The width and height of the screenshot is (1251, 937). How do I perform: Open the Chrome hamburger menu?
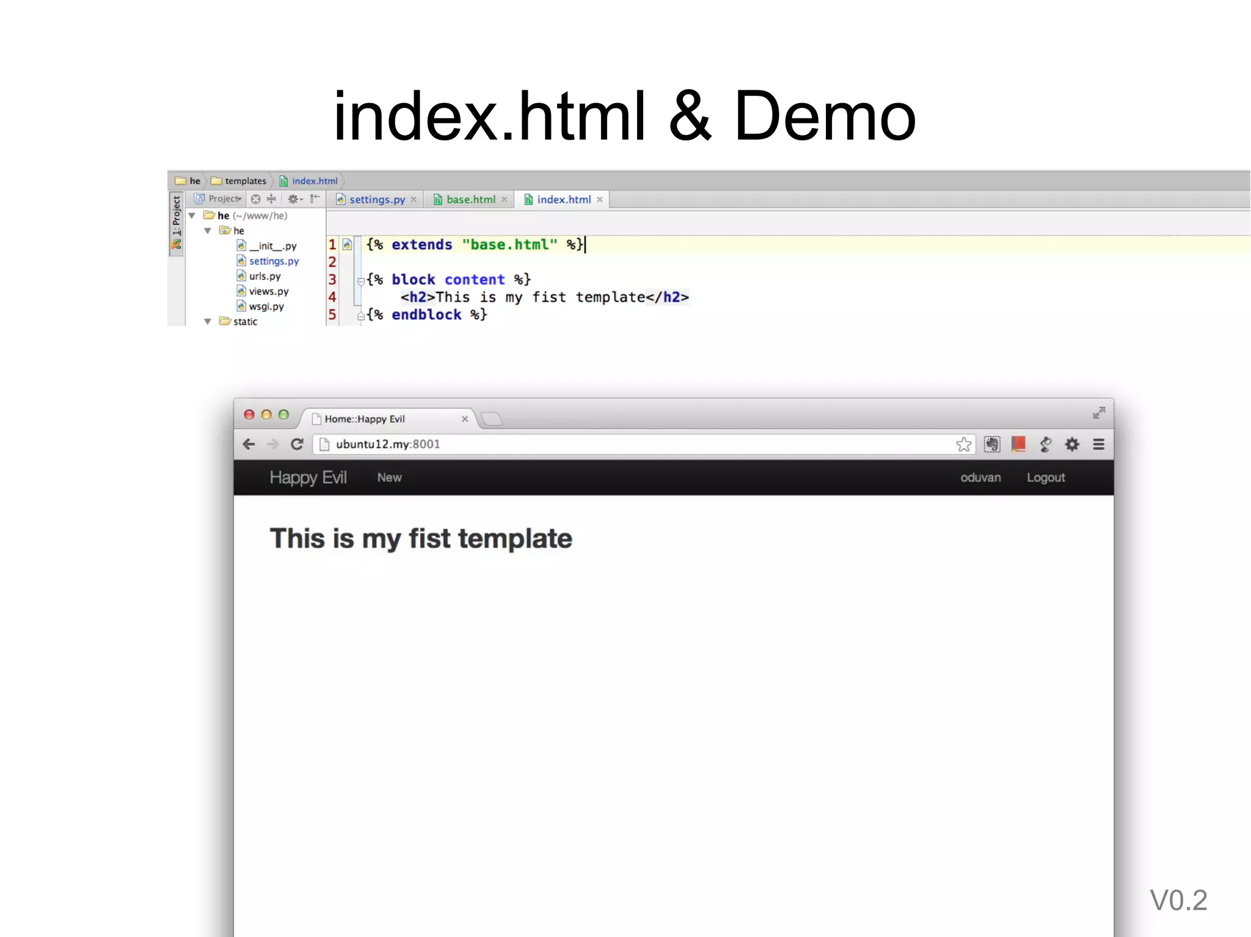(1099, 444)
